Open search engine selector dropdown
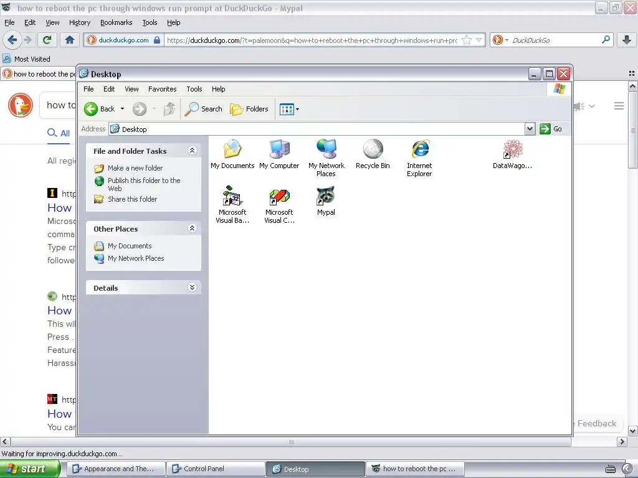This screenshot has height=478, width=638. pos(507,40)
